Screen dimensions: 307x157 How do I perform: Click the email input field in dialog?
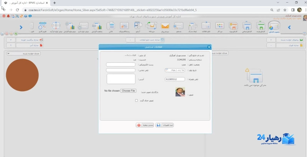click(x=120, y=64)
